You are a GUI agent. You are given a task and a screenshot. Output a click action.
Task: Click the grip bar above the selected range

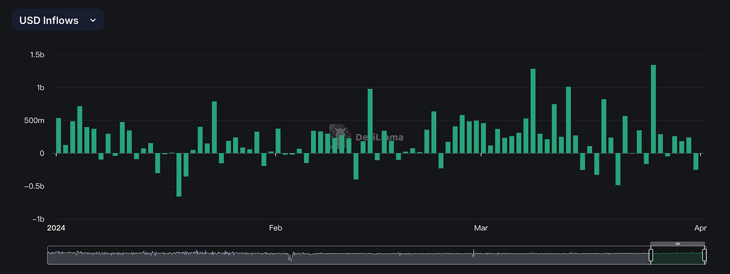click(x=677, y=243)
